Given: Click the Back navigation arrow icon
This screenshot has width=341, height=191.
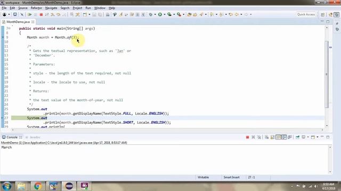Looking at the screenshot, I should tap(237, 14).
